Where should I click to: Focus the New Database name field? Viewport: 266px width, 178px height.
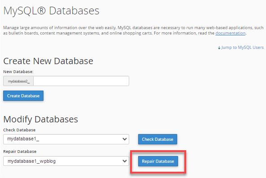point(81,81)
